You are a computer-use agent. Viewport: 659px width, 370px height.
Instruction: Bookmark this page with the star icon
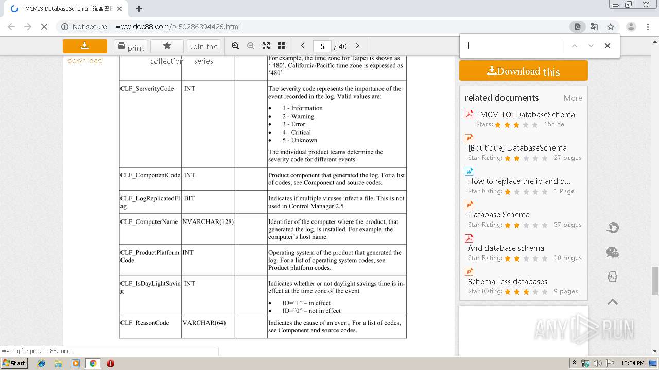point(611,27)
